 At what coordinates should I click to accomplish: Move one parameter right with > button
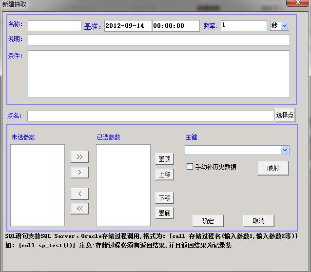pyautogui.click(x=79, y=172)
